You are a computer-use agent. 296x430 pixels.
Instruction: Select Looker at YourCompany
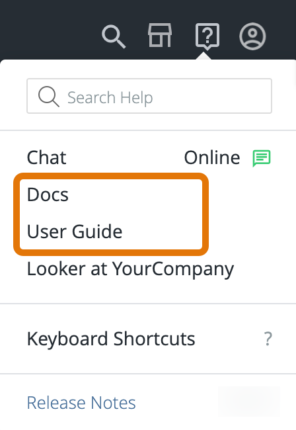[130, 269]
